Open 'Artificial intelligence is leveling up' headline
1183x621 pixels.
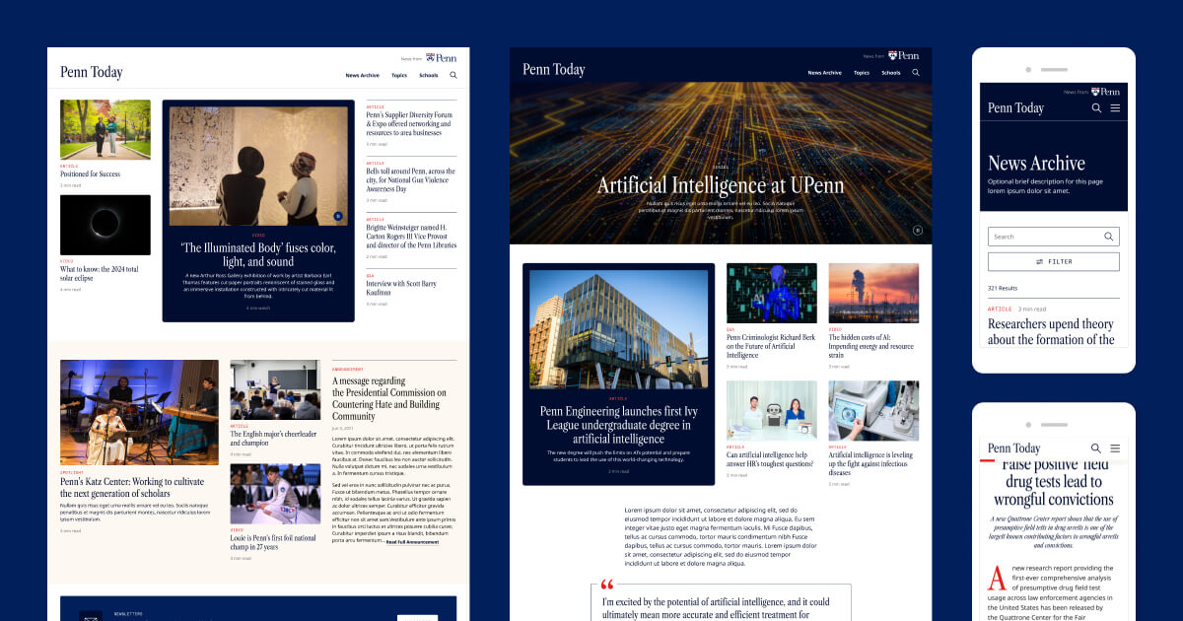(x=871, y=464)
